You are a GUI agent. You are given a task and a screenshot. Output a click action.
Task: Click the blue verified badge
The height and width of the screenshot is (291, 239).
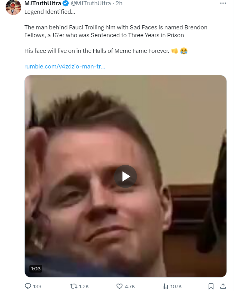pyautogui.click(x=66, y=3)
